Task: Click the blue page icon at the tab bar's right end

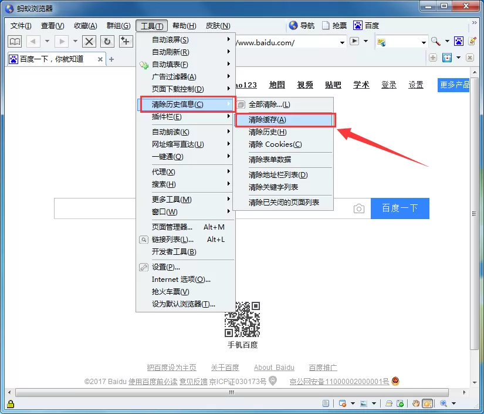Action: [447, 58]
